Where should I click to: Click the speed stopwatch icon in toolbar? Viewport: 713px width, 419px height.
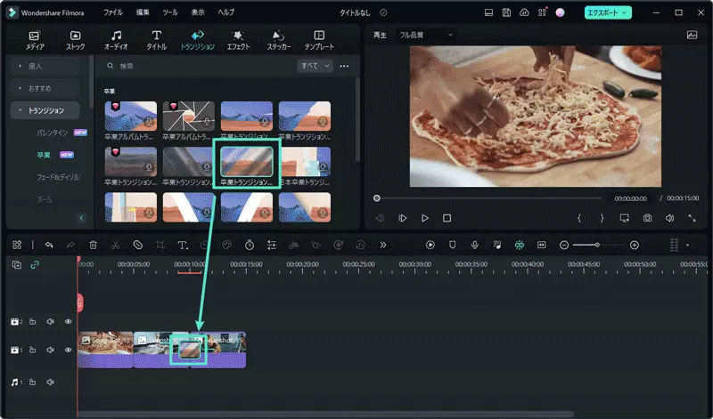coord(250,245)
